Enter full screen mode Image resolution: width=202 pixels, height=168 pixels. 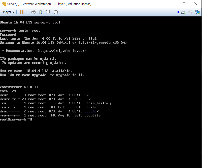click(48, 12)
